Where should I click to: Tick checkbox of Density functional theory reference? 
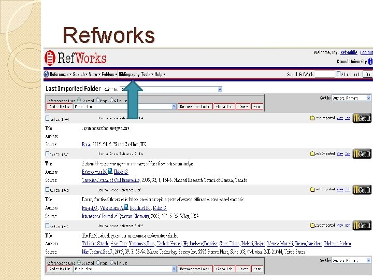click(47, 190)
